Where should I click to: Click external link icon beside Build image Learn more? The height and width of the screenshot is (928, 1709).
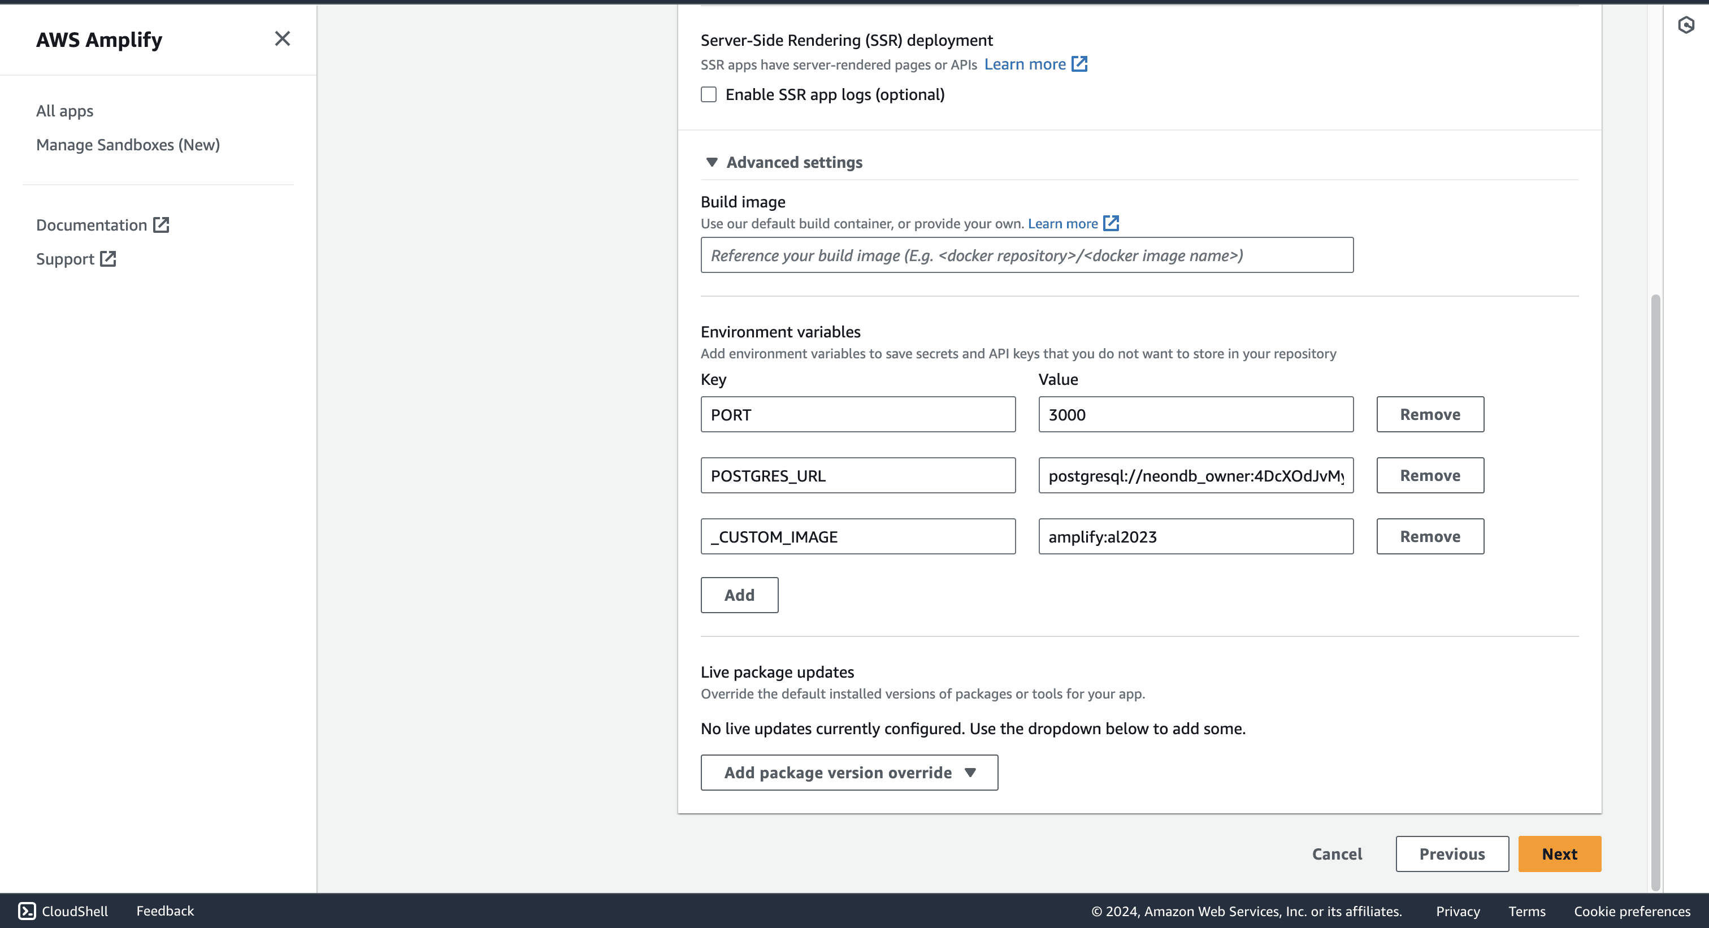tap(1111, 224)
